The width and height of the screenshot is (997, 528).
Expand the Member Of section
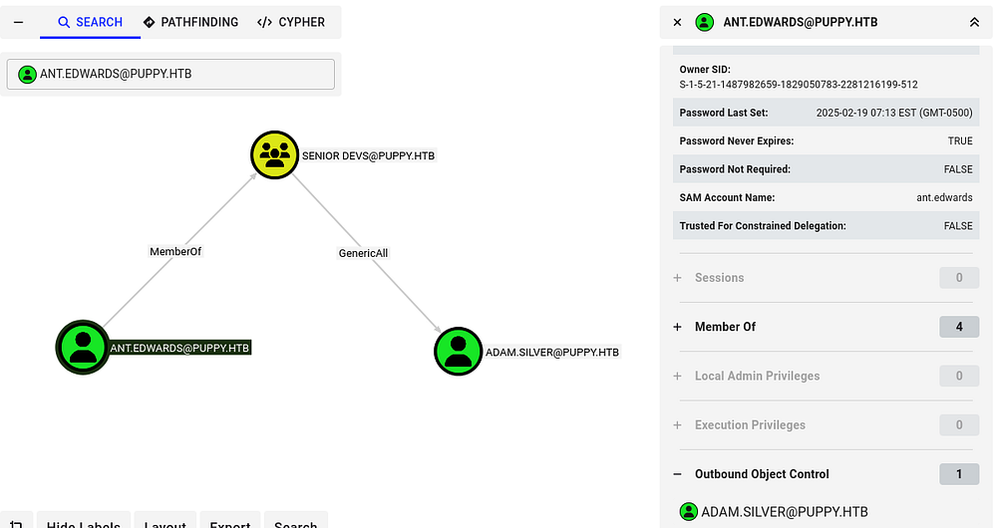[x=678, y=327]
